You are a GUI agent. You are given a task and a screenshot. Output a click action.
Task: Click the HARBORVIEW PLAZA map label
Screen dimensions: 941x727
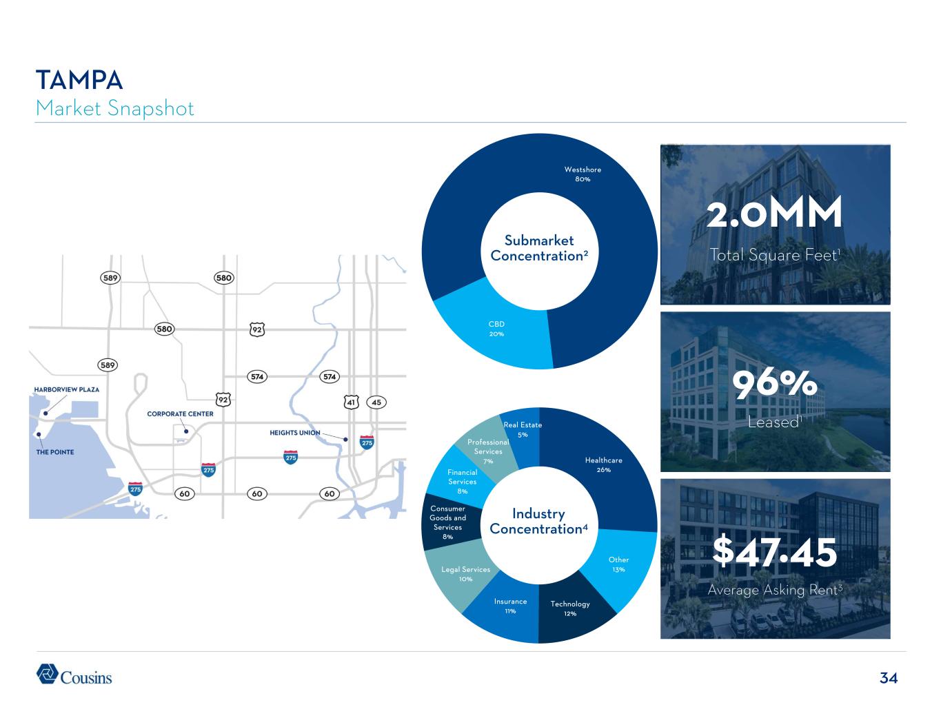click(67, 389)
